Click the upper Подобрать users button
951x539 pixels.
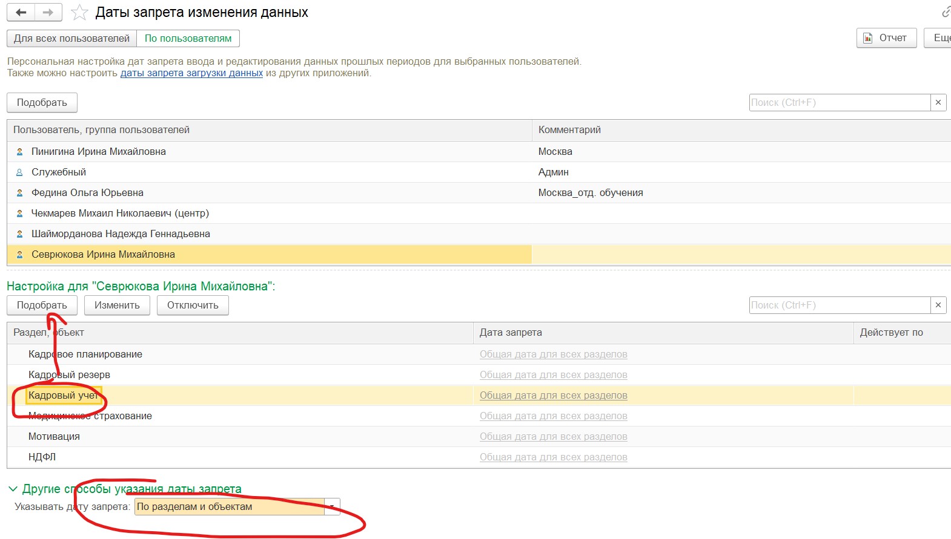click(x=42, y=103)
